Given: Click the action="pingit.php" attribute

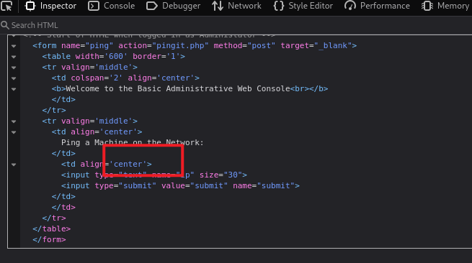Looking at the screenshot, I should (x=164, y=46).
